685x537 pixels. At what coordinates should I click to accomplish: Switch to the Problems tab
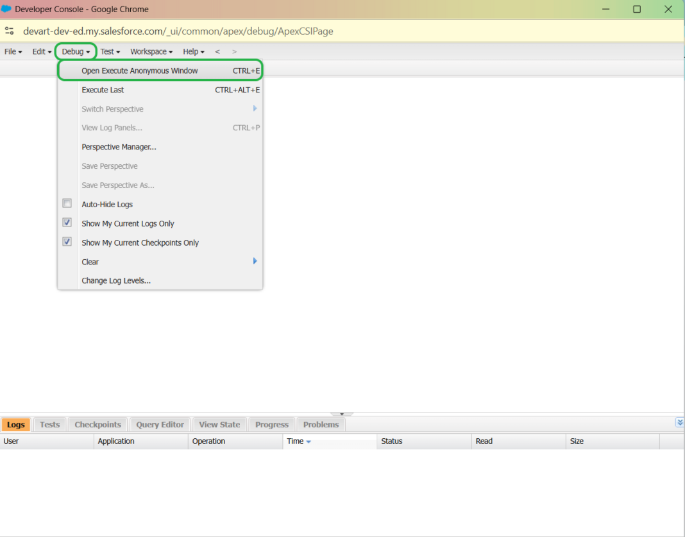pyautogui.click(x=321, y=424)
